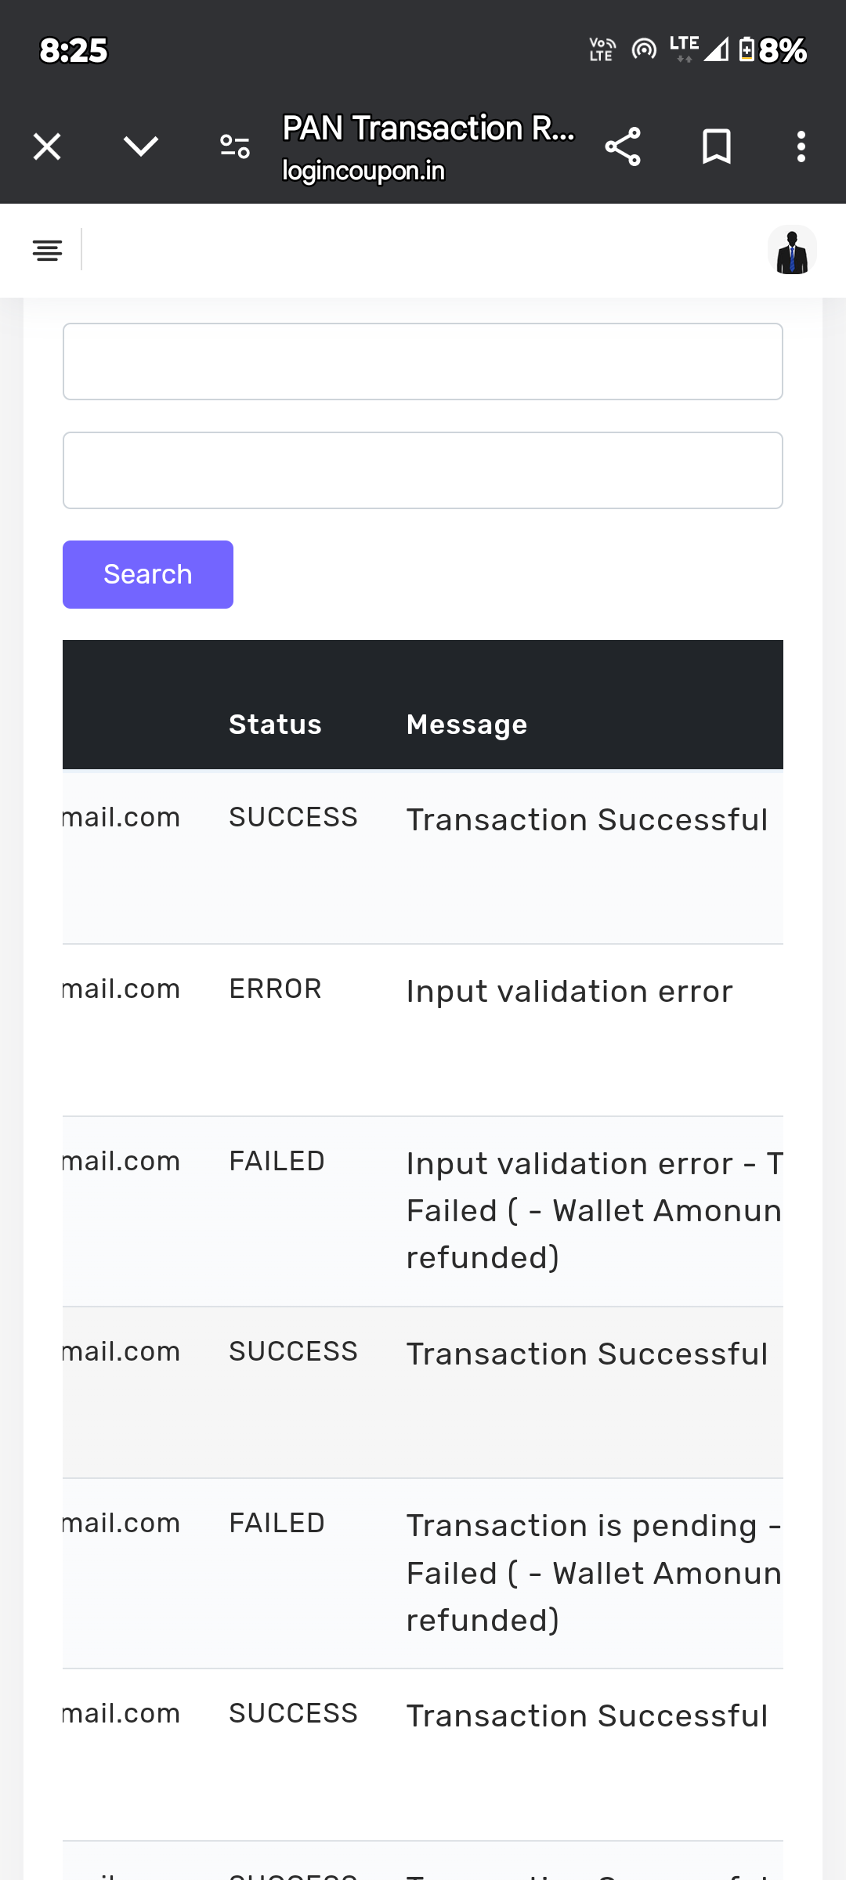Share the PAN Transaction page
The height and width of the screenshot is (1880, 846).
(623, 146)
